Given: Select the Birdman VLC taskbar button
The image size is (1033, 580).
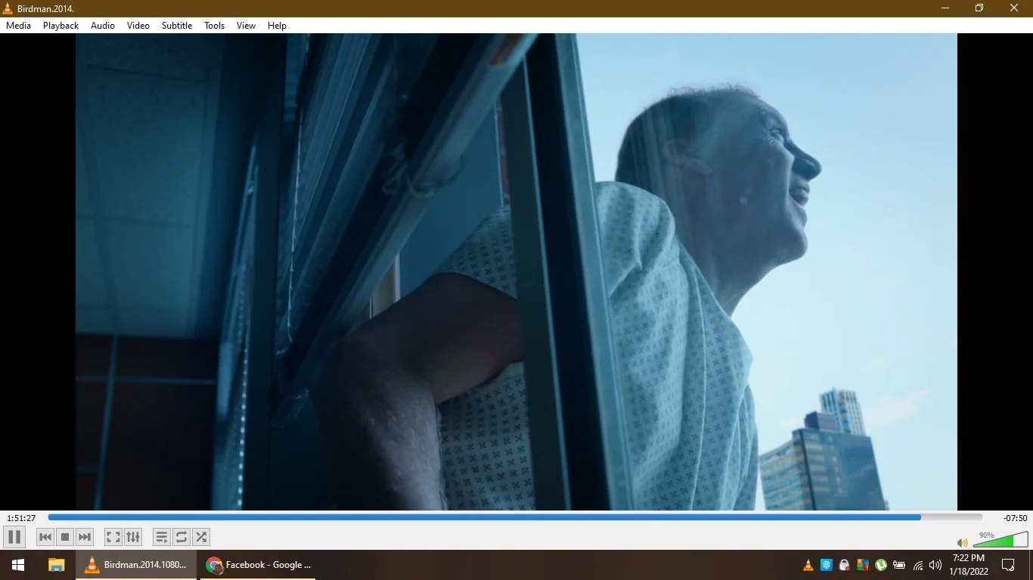Looking at the screenshot, I should pyautogui.click(x=137, y=565).
